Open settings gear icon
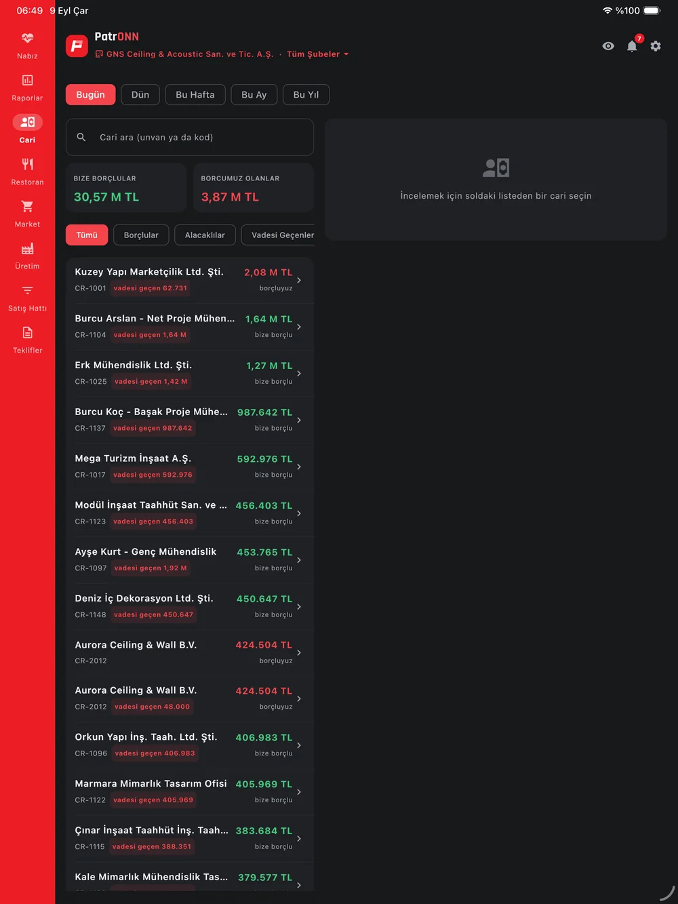 click(656, 46)
